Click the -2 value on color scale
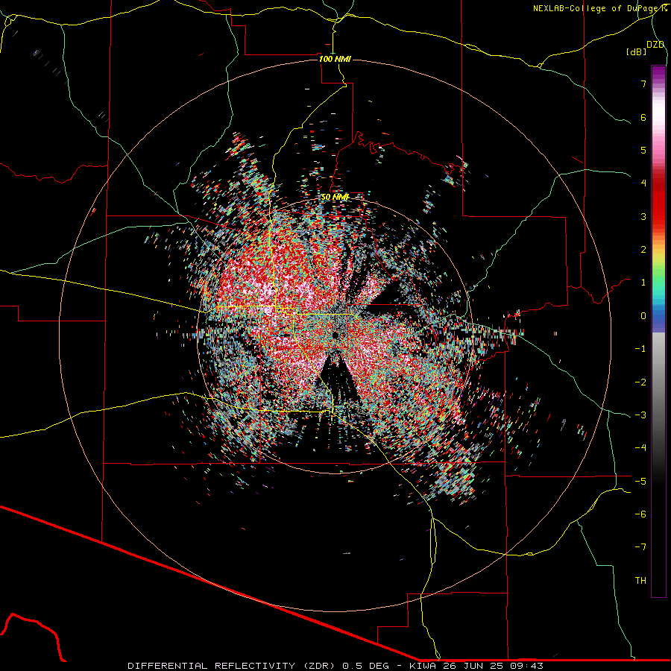This screenshot has height=671, width=671. (640, 382)
